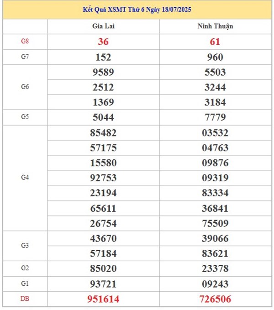This screenshot has height=310, width=274.
Task: Select G5 result 7779
Action: coord(215,117)
